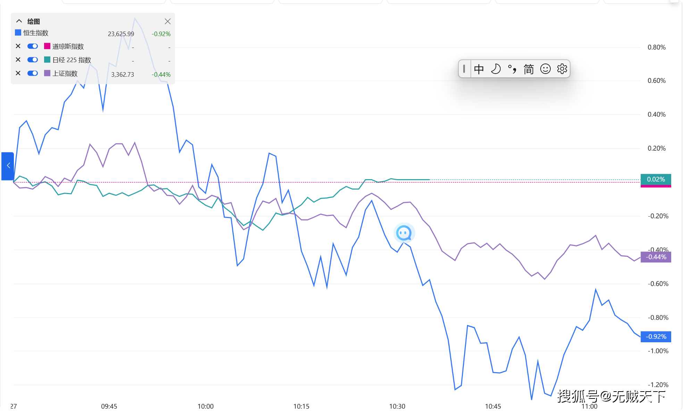Remove the 日经 225 指数 series with its X icon
The width and height of the screenshot is (683, 411).
coord(18,60)
